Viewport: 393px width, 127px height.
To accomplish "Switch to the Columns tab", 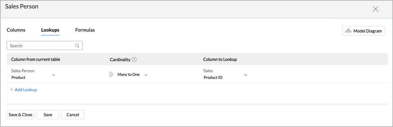I will [16, 30].
